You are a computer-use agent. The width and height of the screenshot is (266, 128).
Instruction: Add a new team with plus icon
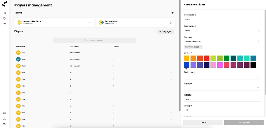click(x=172, y=13)
